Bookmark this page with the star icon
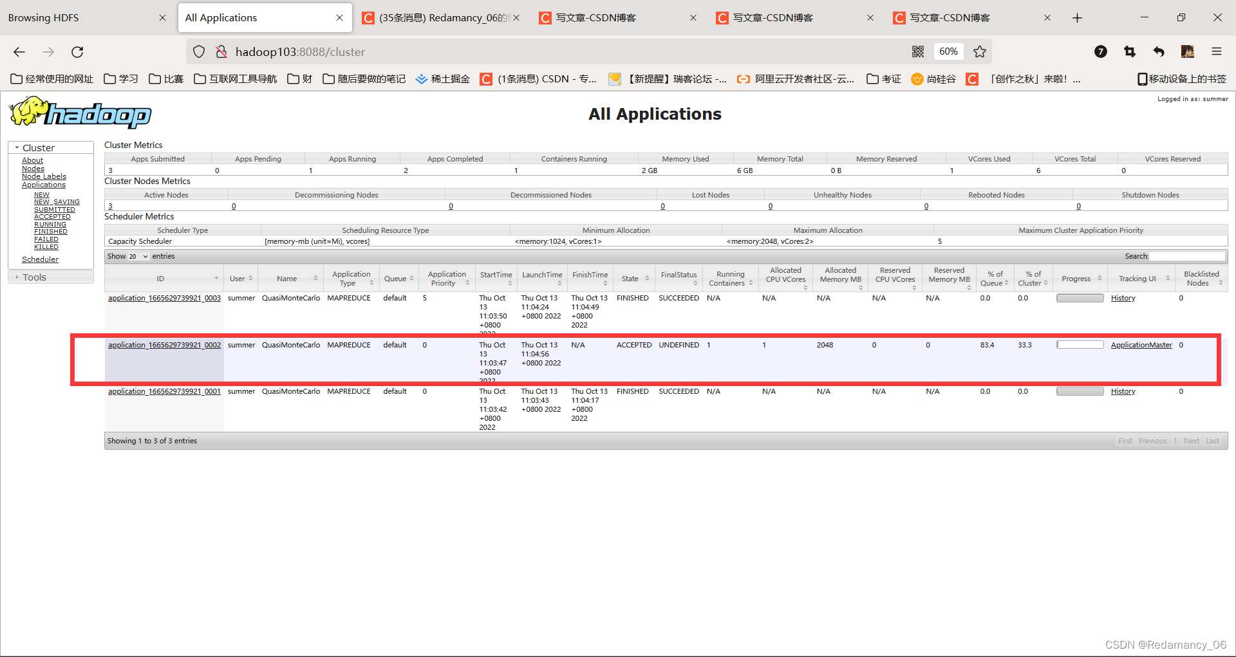The width and height of the screenshot is (1236, 657). pos(979,51)
